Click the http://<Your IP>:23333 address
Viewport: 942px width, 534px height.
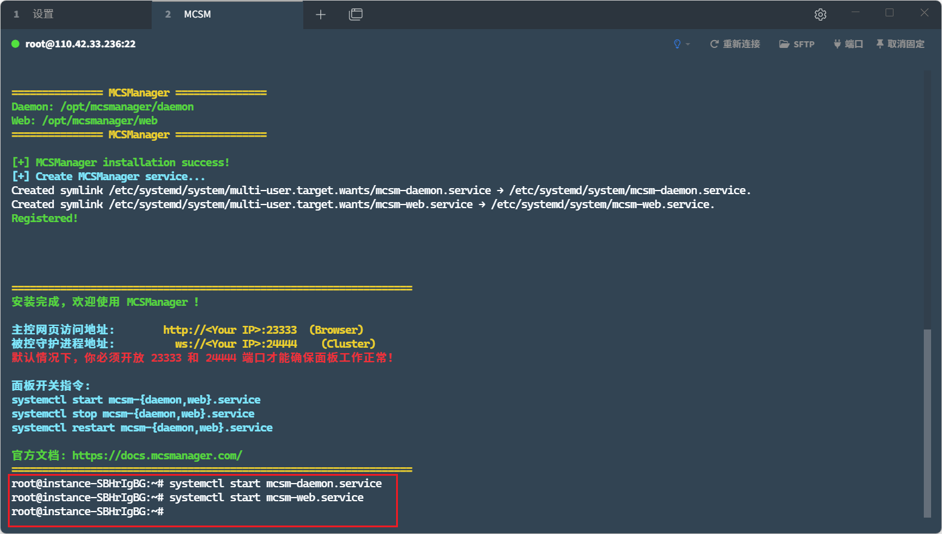tap(230, 330)
